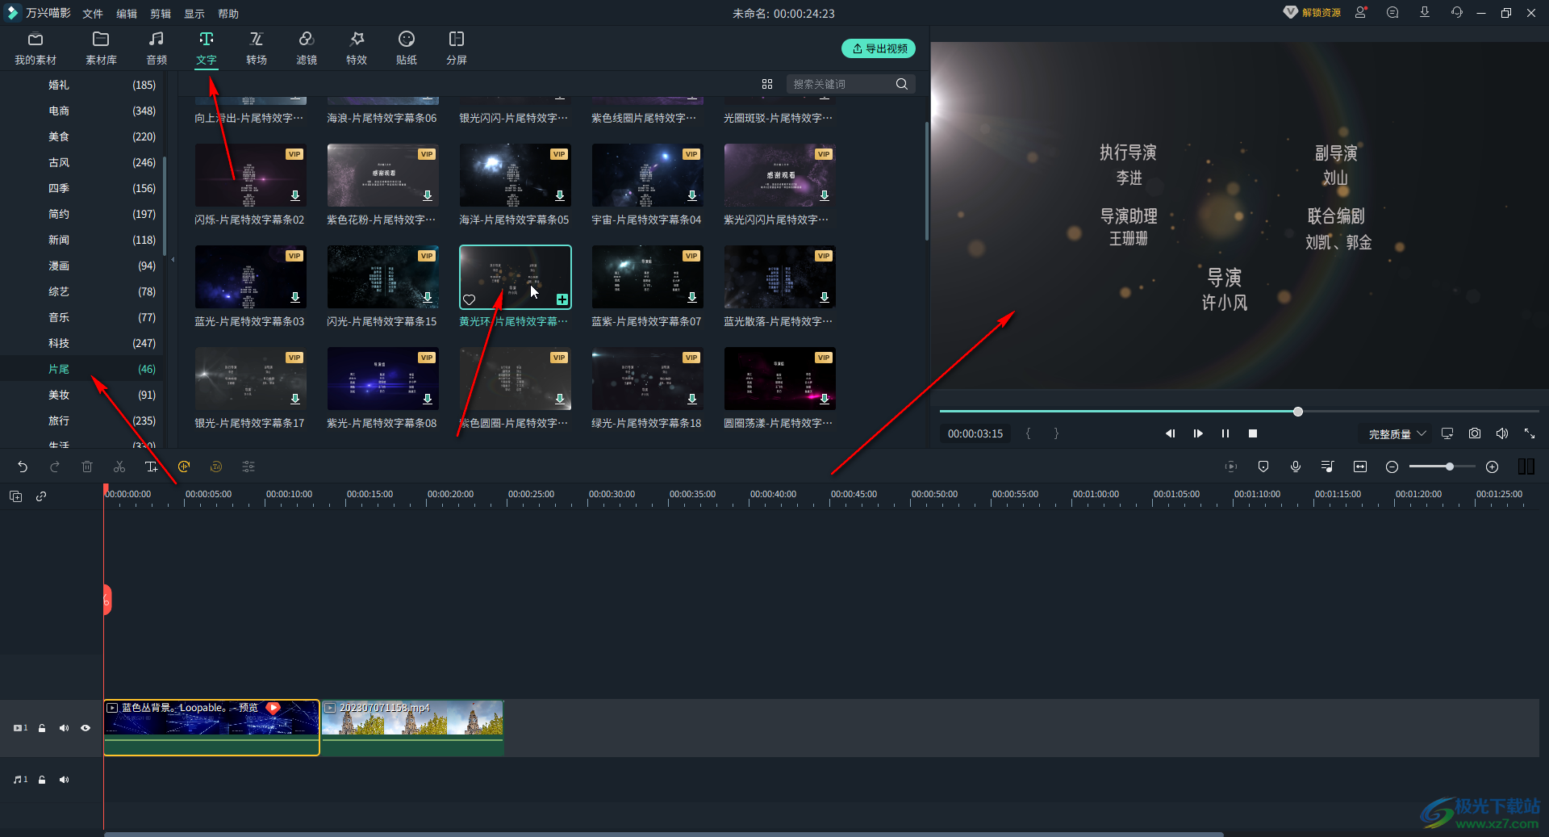Switch to the 音频 audio tab
The width and height of the screenshot is (1549, 837).
[157, 48]
